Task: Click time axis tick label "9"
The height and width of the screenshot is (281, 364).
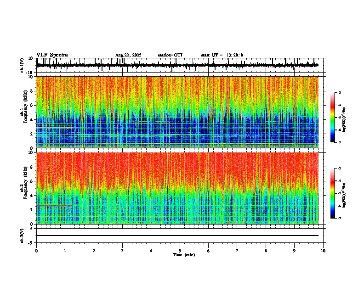Action: coord(294,251)
